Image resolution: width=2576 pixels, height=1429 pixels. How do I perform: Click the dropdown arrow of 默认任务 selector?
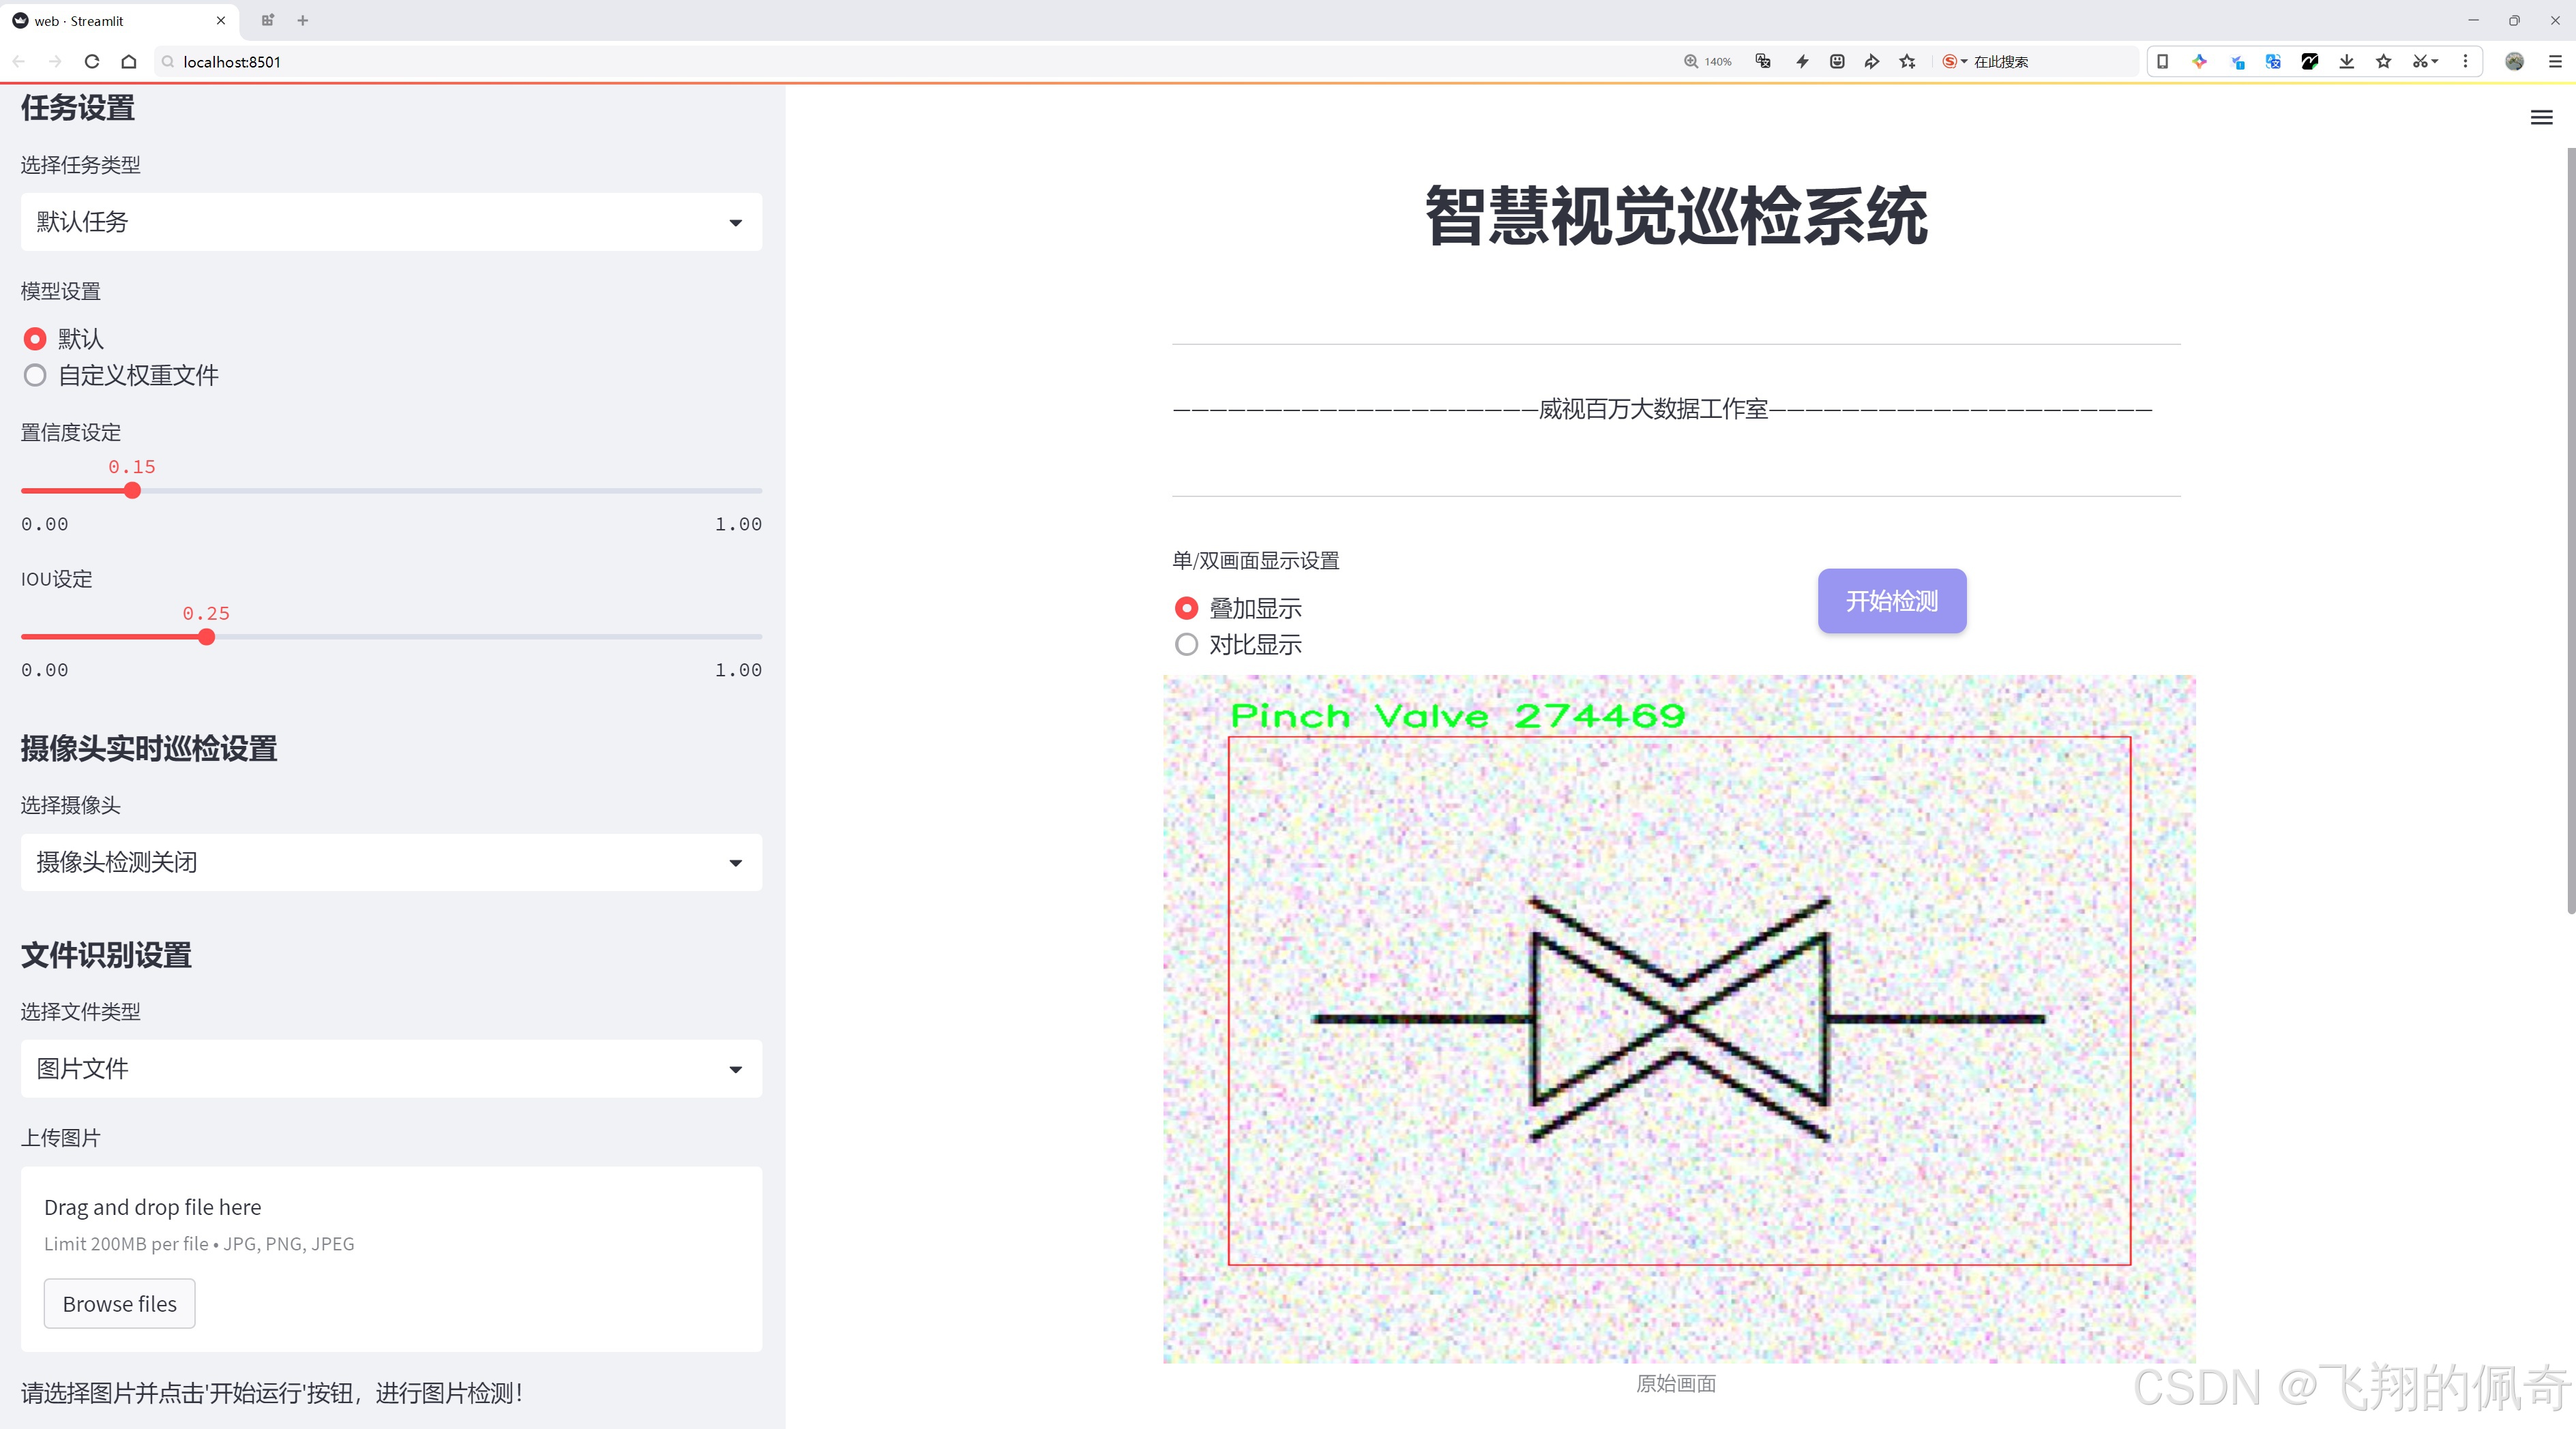pyautogui.click(x=736, y=223)
